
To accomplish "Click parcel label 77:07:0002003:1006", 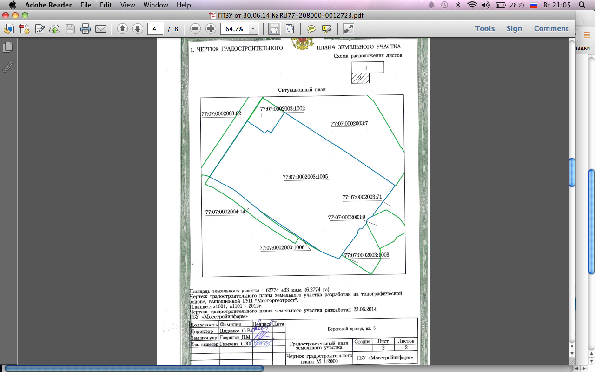I will click(282, 248).
